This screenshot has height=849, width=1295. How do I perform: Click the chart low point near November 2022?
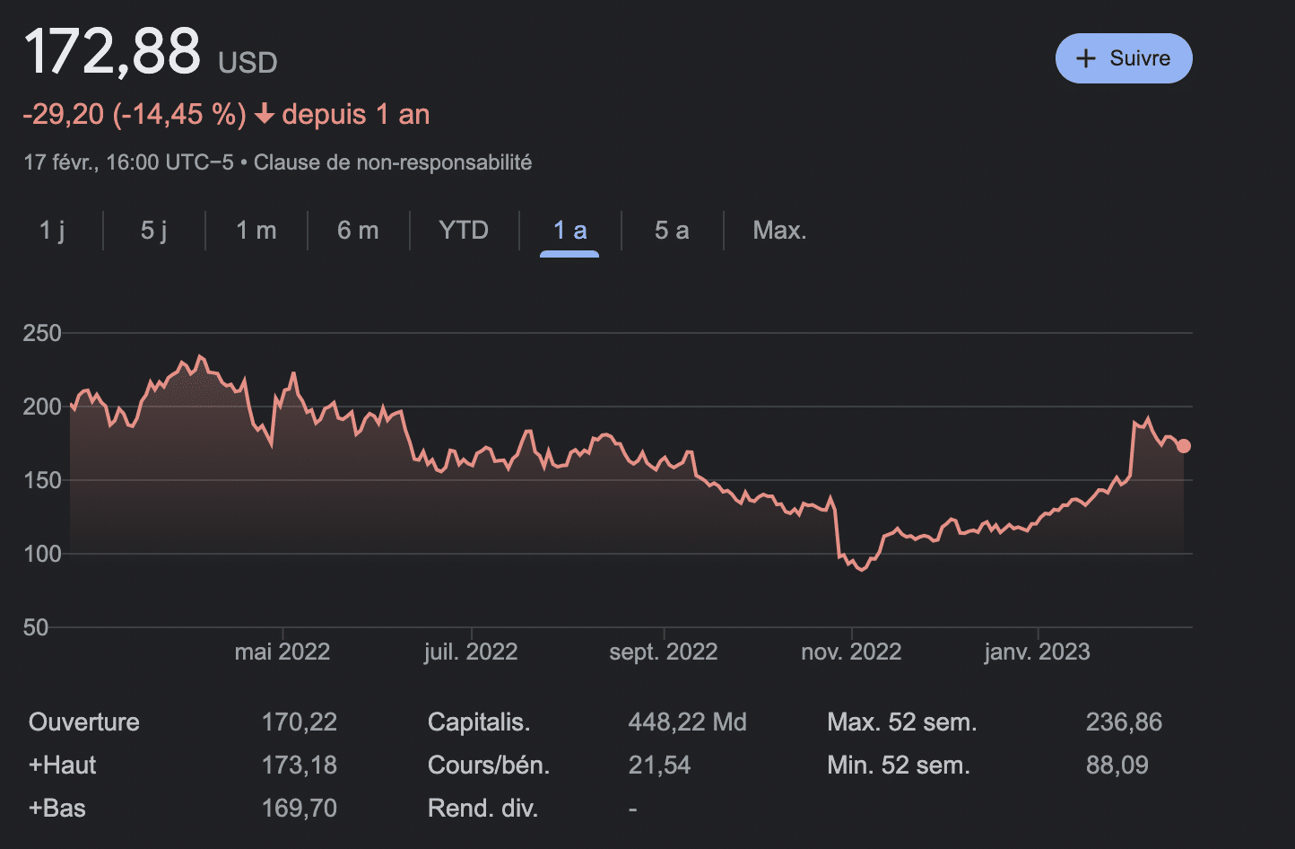point(861,570)
